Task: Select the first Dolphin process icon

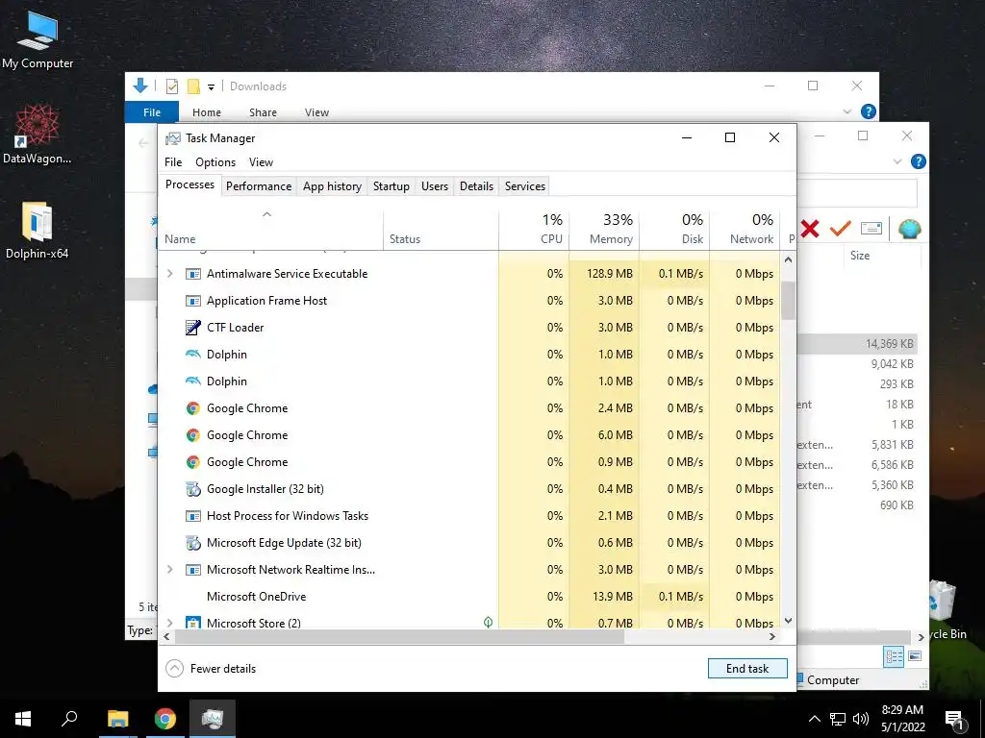Action: 192,355
